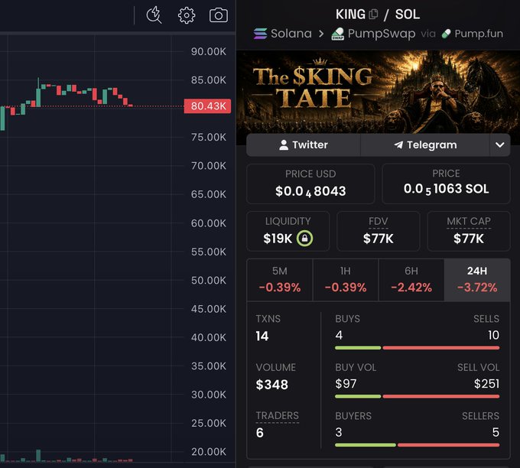
Task: Open the PumpSwap DEX link
Action: point(373,34)
